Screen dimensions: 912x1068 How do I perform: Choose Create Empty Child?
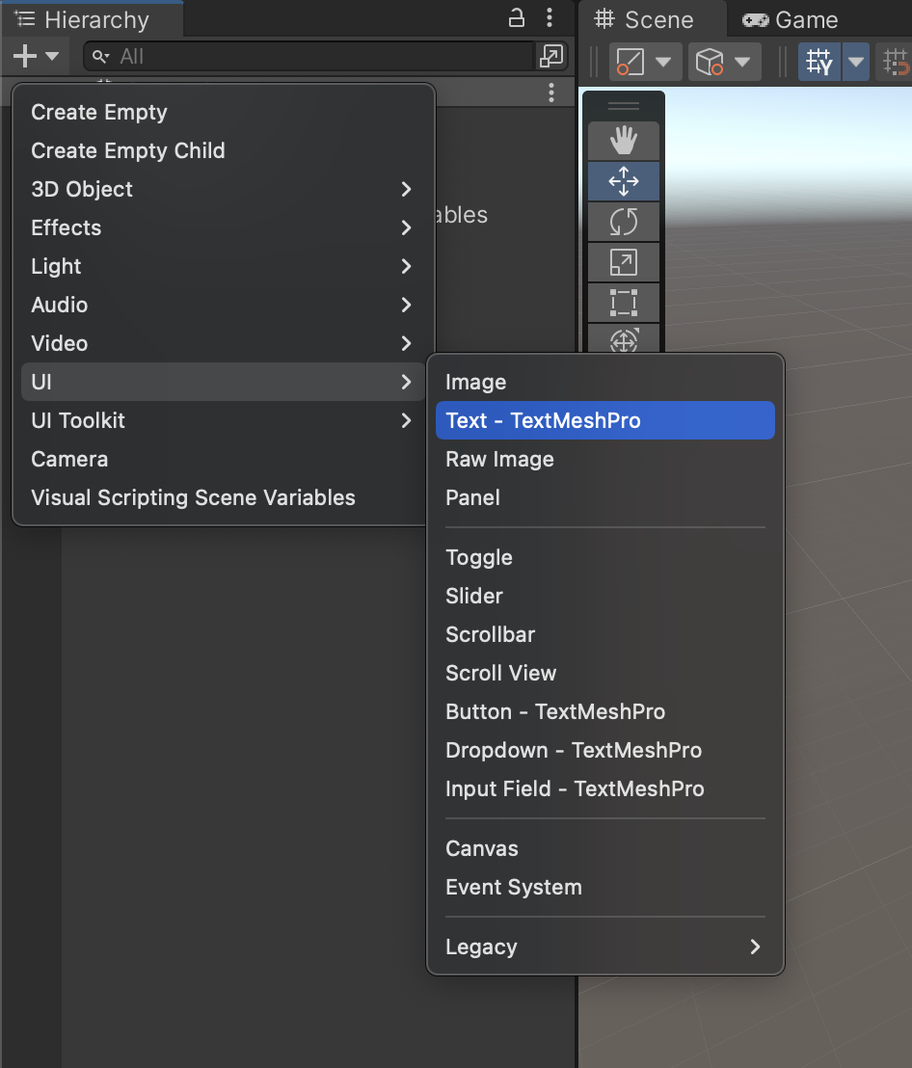pyautogui.click(x=224, y=150)
